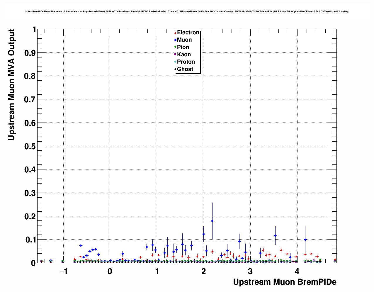
Task: Click the green Pion triangle marker in legend
Action: [x=175, y=47]
